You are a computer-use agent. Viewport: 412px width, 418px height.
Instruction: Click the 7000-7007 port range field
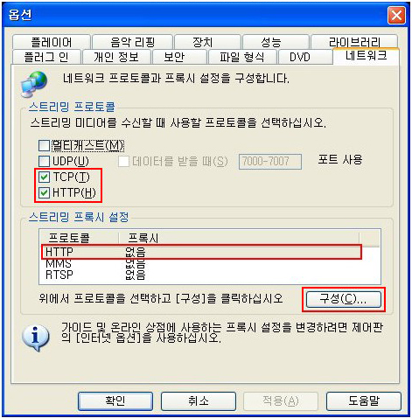pyautogui.click(x=270, y=162)
